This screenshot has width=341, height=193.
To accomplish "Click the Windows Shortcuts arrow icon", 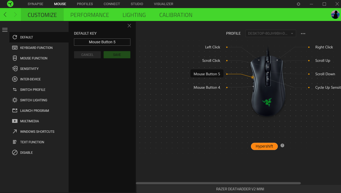I will pyautogui.click(x=15, y=131).
